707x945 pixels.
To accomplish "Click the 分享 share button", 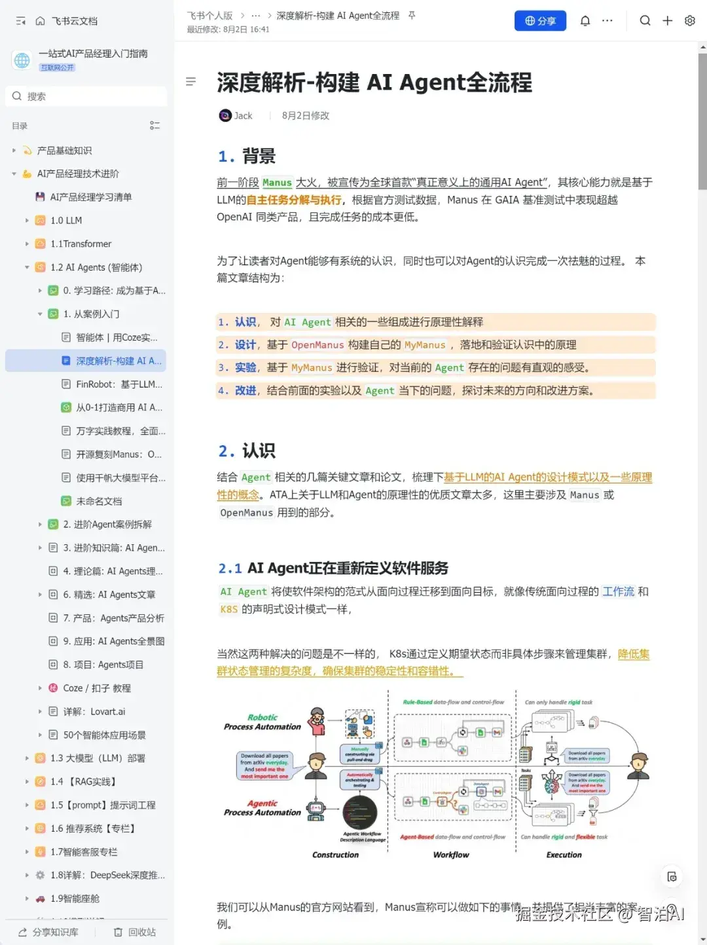I will pos(540,21).
